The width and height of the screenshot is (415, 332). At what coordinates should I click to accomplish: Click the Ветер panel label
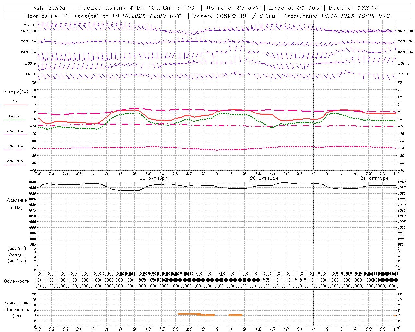(30, 25)
